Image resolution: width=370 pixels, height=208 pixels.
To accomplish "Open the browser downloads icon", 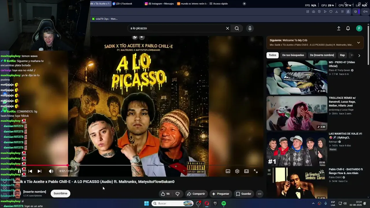I will pos(336,12).
